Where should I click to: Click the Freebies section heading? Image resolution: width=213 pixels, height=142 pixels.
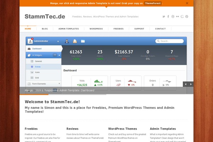coord(31,129)
